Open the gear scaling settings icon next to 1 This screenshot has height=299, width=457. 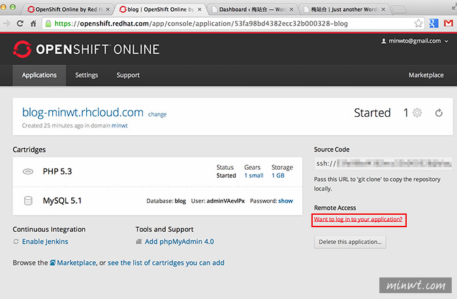click(x=417, y=112)
